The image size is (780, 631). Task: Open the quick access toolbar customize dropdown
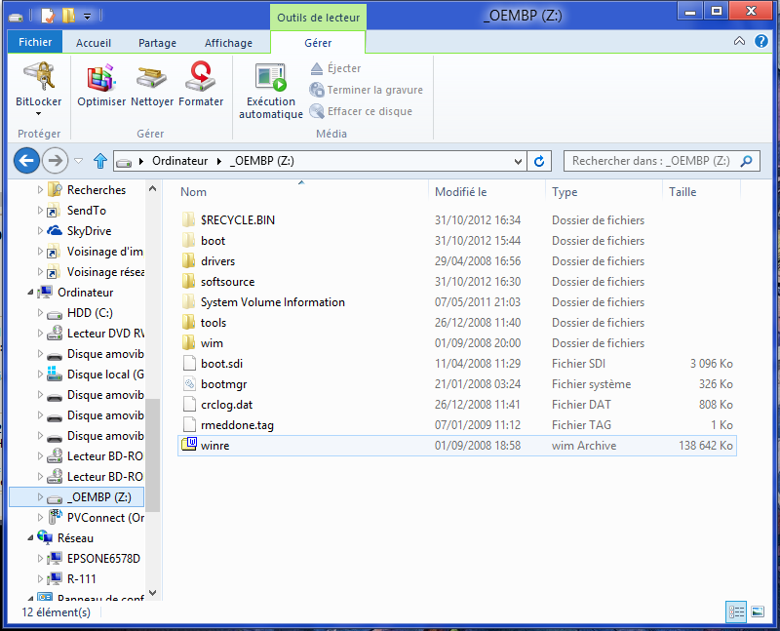(87, 17)
